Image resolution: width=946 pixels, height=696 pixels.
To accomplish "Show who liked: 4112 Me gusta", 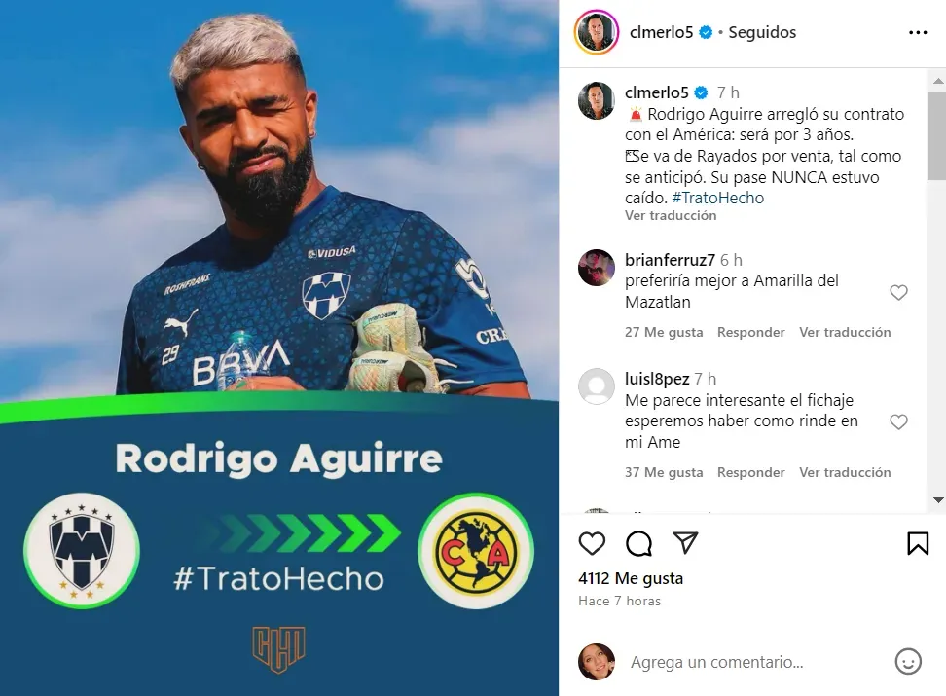I will click(631, 578).
